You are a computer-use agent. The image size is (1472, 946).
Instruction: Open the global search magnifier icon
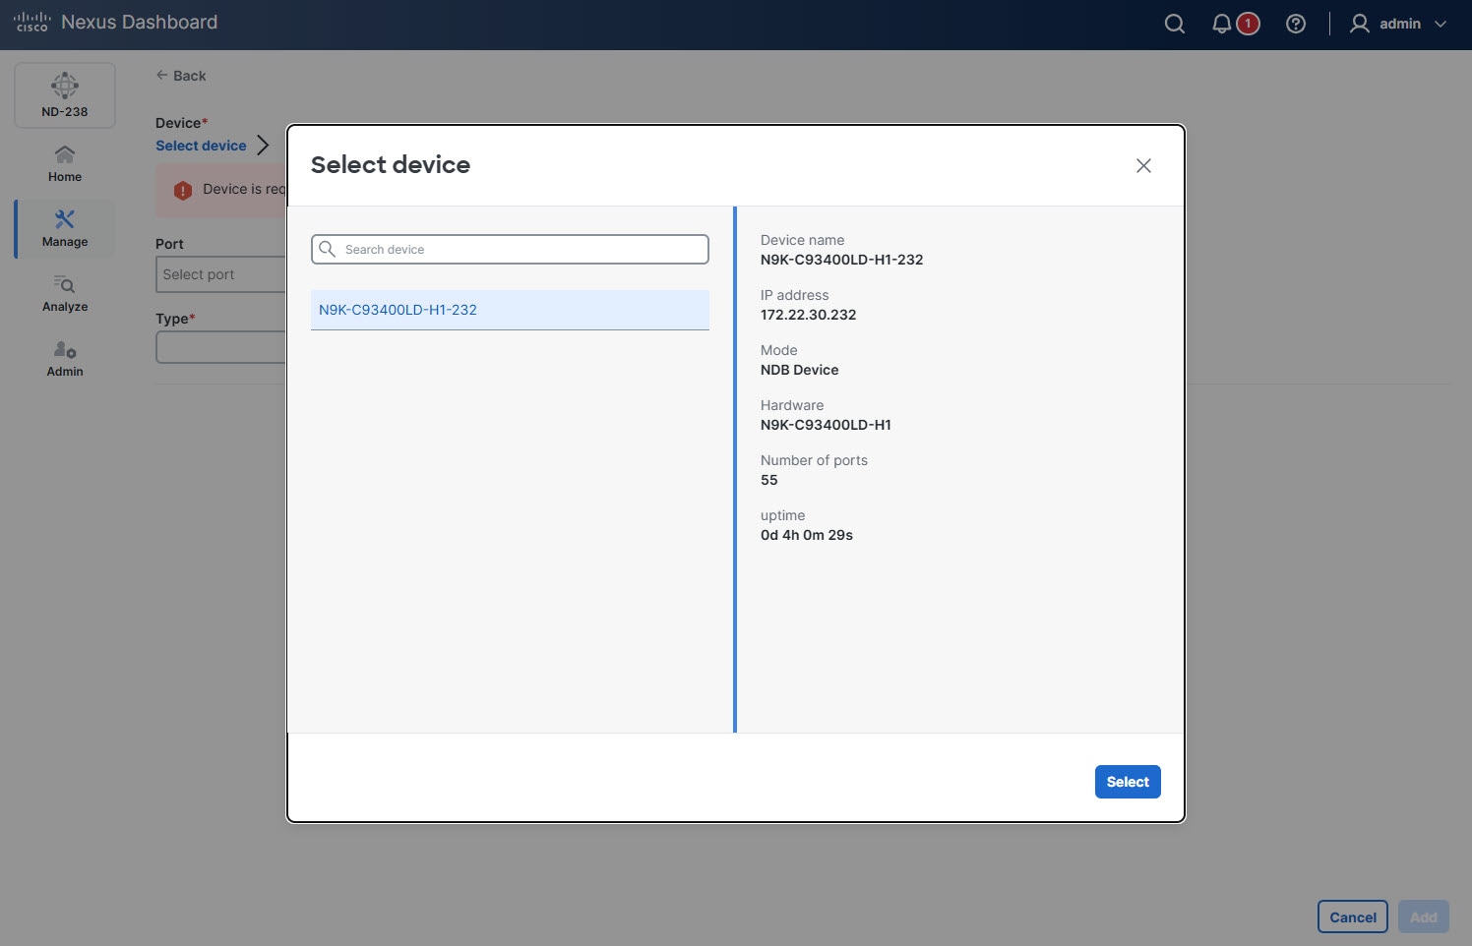[x=1174, y=23]
